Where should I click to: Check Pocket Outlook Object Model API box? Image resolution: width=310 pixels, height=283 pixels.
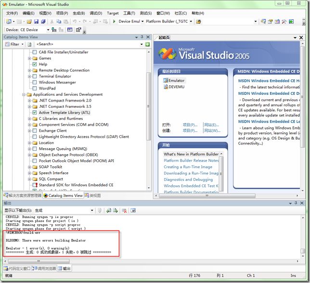35,161
